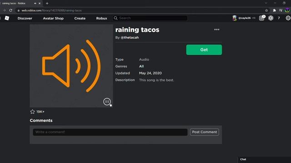Click in the Write a comment field
This screenshot has width=291, height=163.
coord(110,132)
